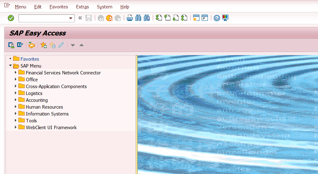The width and height of the screenshot is (318, 174).
Task: Click the Find binoculars icon
Action: pos(138,18)
